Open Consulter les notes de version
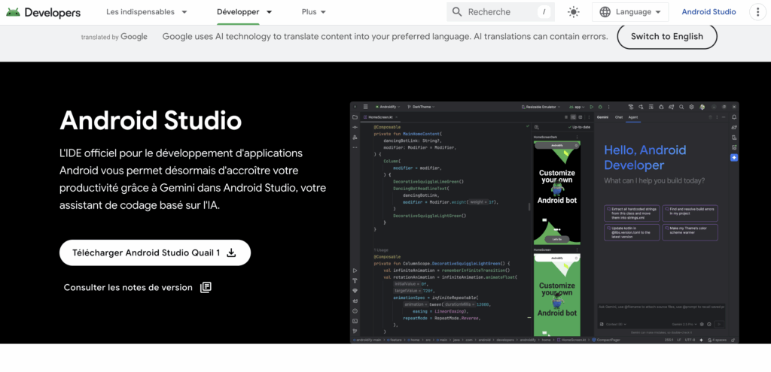Viewport: 771px width, 372px height. coord(137,288)
